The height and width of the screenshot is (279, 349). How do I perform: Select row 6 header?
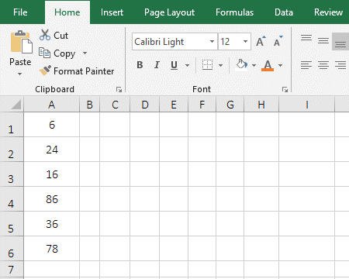click(12, 249)
